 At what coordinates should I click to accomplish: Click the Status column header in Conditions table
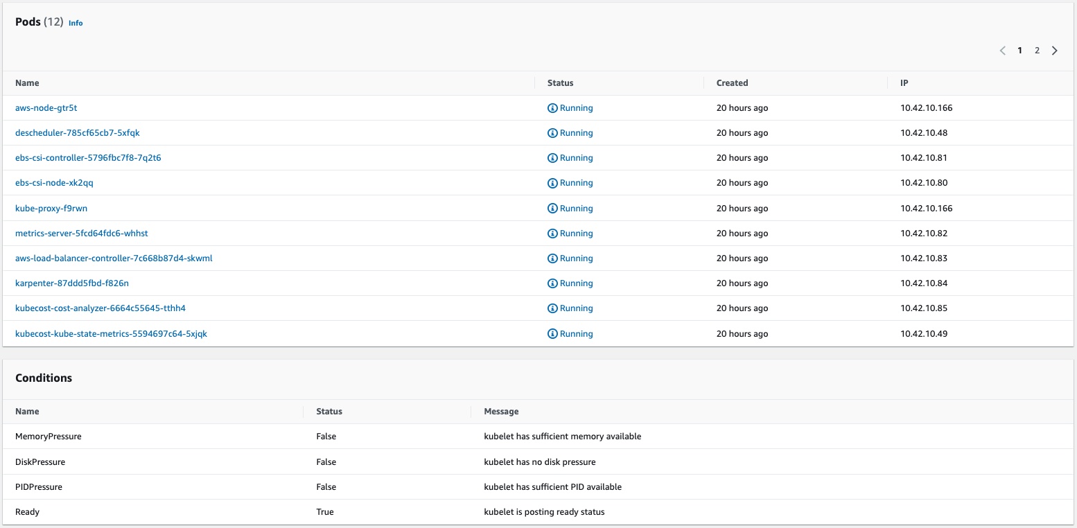[329, 412]
